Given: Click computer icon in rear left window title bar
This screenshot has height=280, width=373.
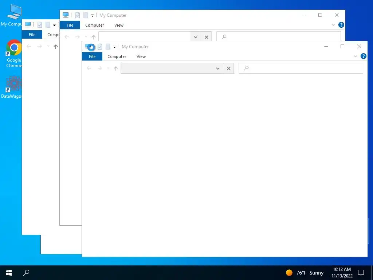Looking at the screenshot, I should [x=28, y=24].
